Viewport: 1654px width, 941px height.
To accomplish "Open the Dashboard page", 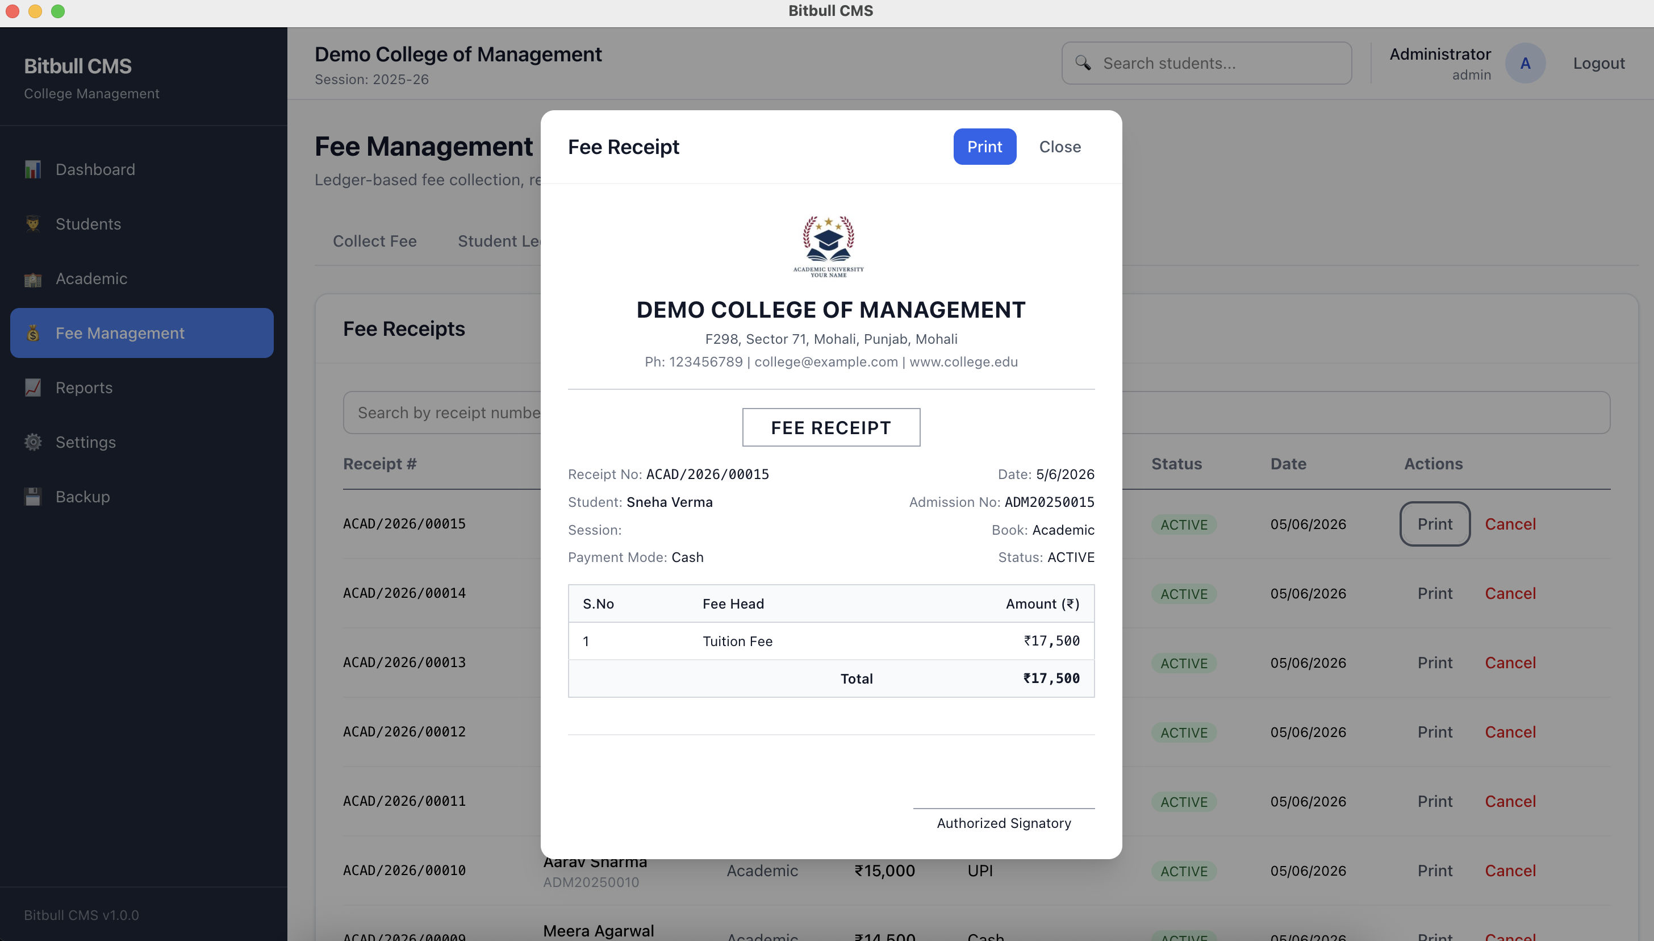I will click(142, 169).
